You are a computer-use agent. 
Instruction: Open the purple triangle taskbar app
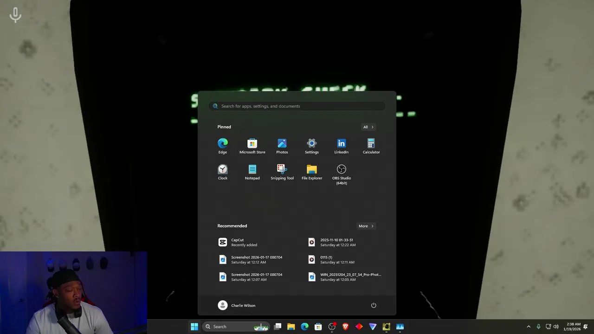coord(373,327)
